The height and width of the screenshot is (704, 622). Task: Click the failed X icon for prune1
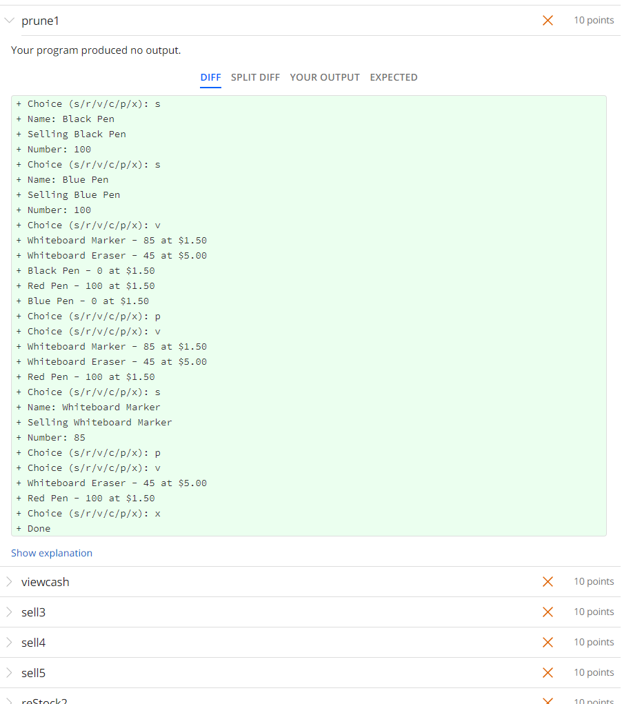[548, 20]
